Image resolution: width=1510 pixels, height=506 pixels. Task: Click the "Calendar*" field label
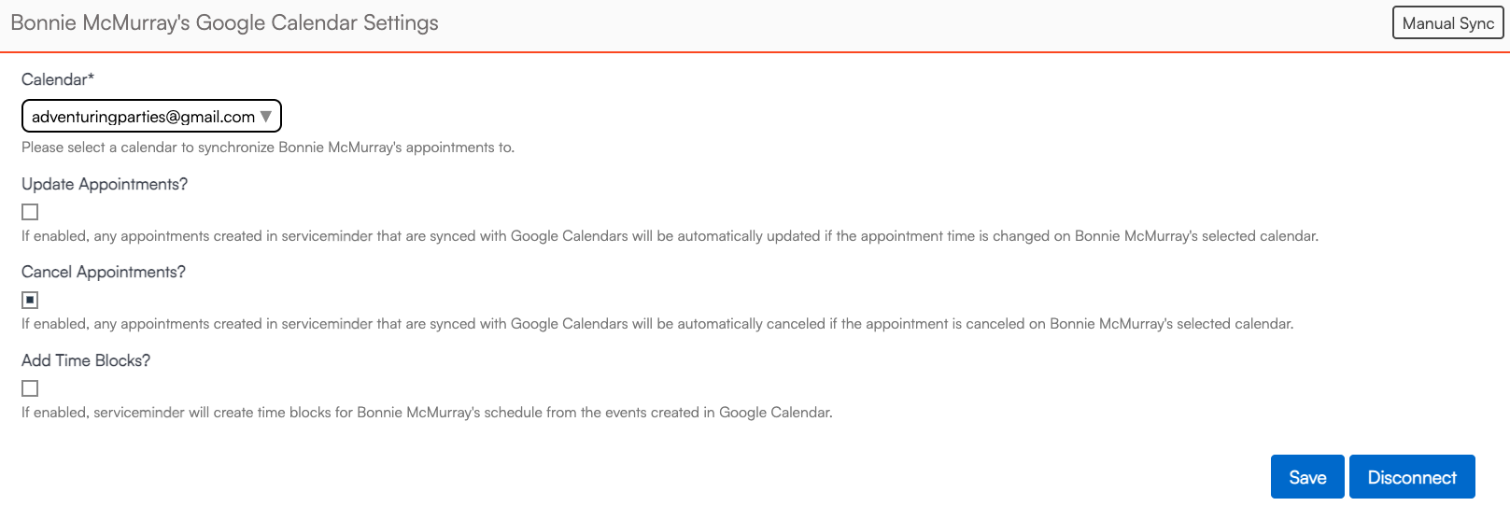pyautogui.click(x=54, y=79)
